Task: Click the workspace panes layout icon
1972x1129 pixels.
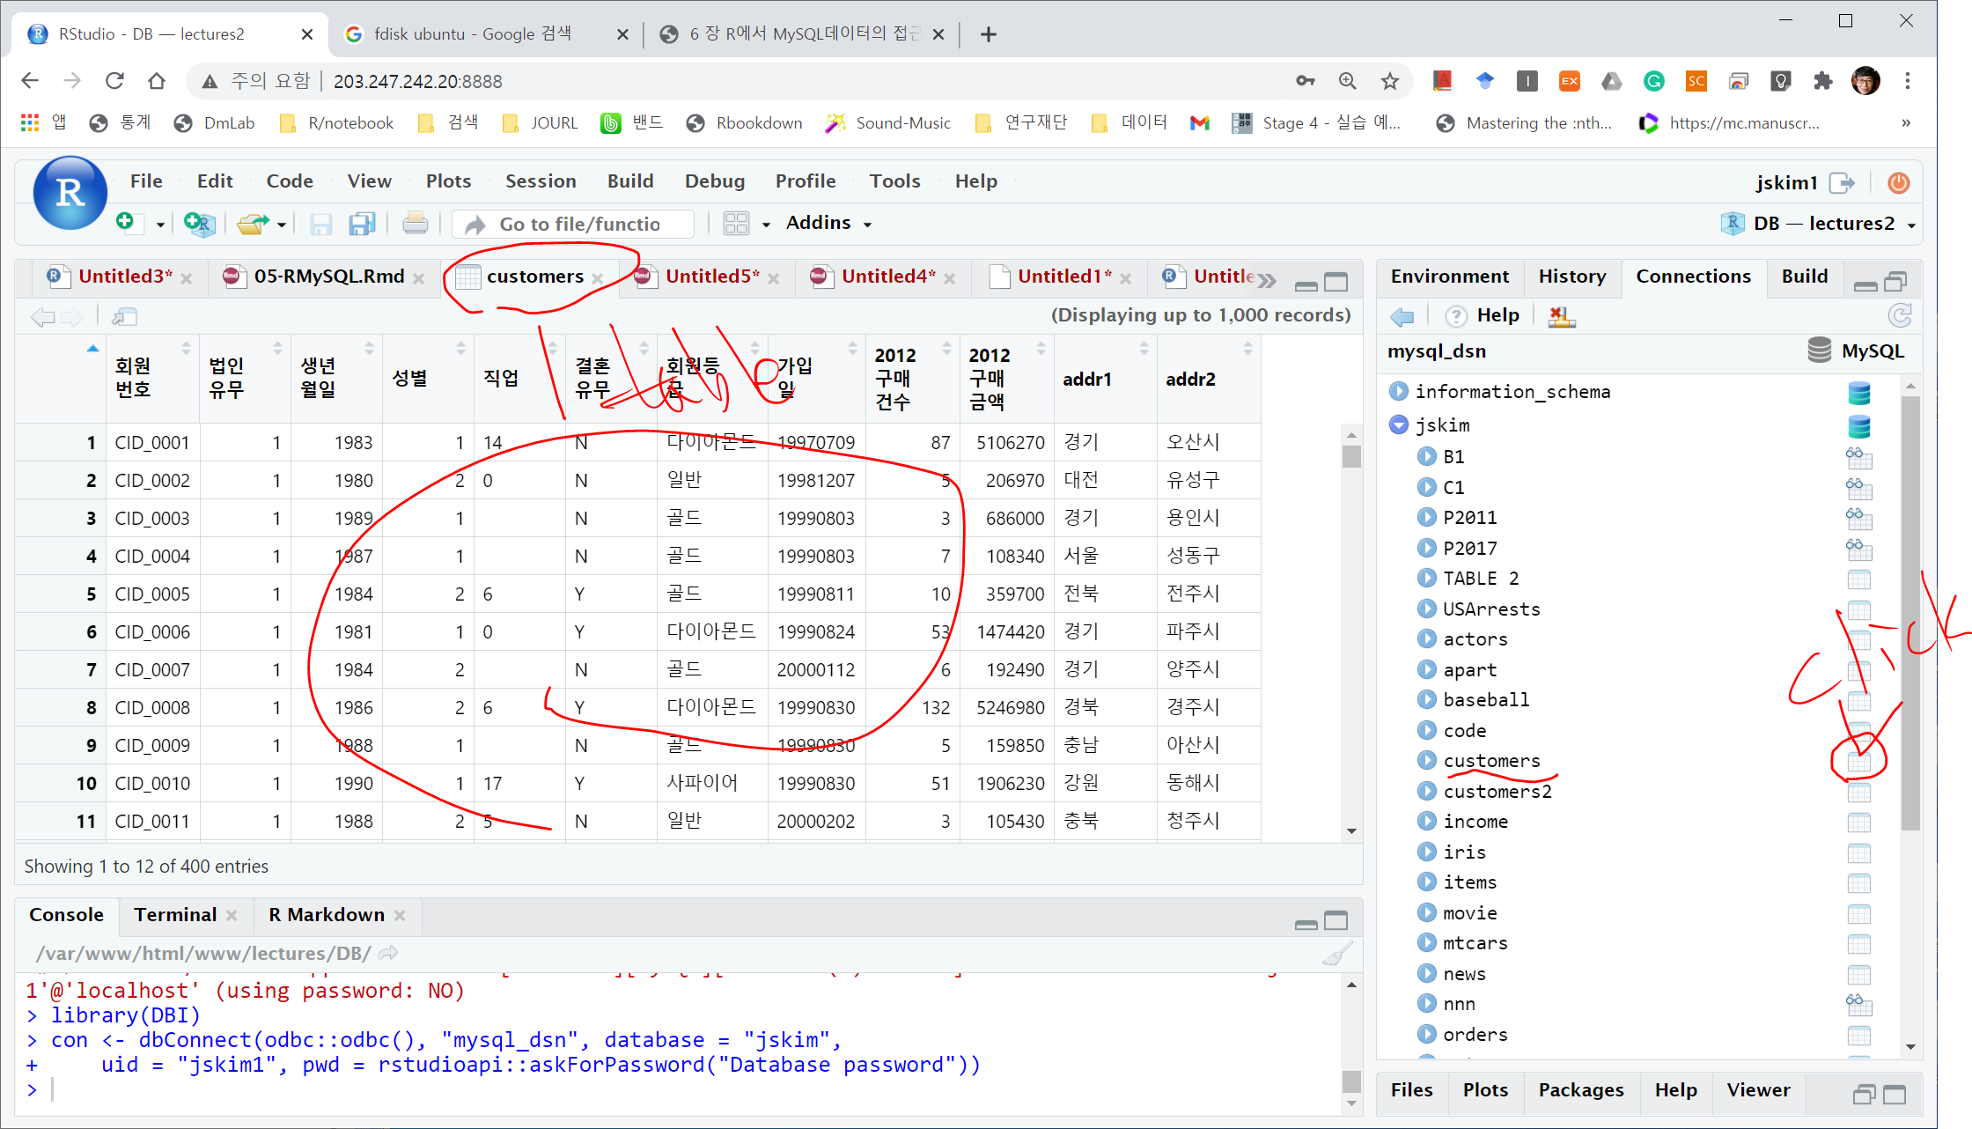Action: [736, 224]
